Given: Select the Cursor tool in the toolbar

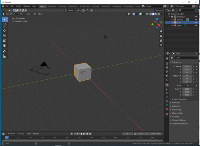Looking at the screenshot, I should 5,25.
